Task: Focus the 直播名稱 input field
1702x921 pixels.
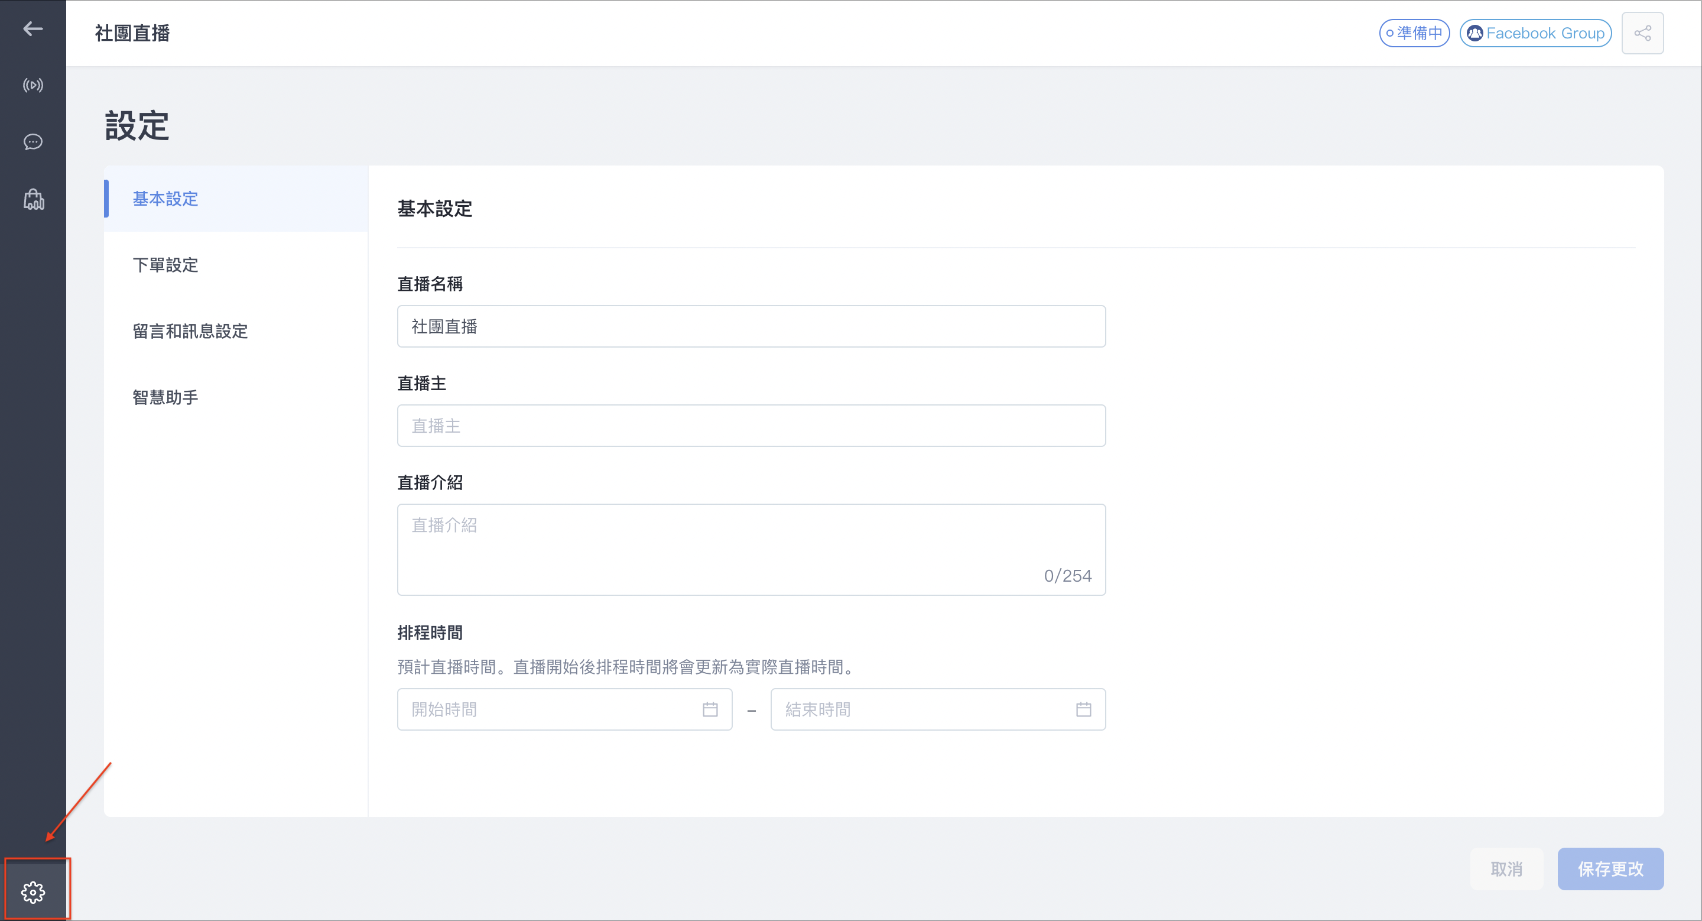Action: pyautogui.click(x=751, y=326)
